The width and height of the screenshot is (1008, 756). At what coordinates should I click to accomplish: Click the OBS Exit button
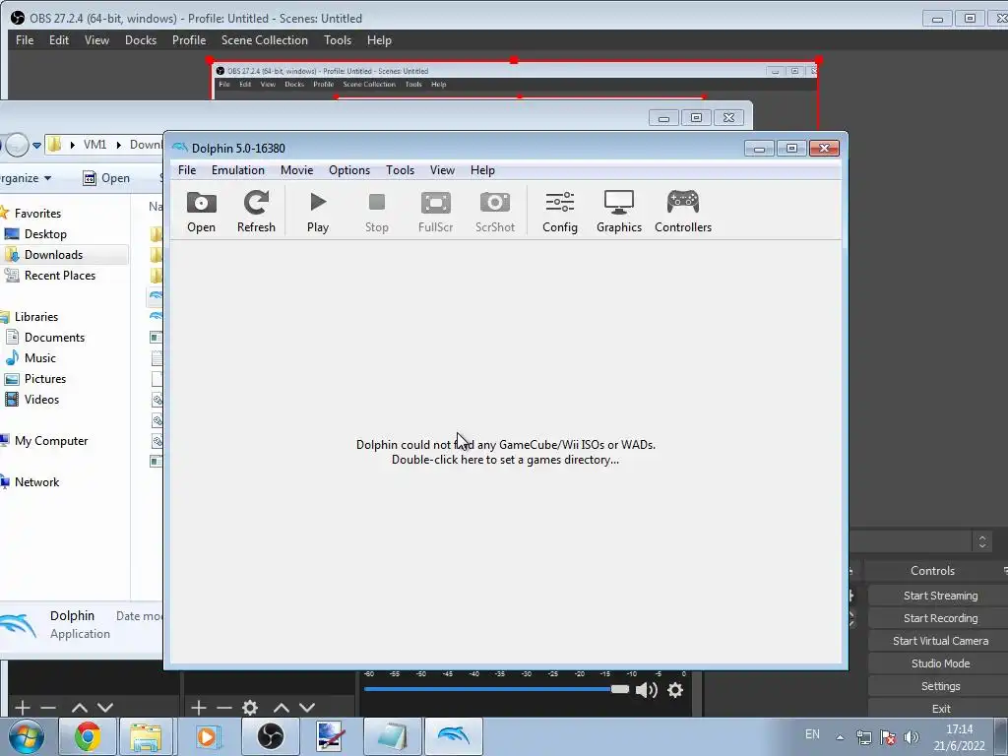tap(940, 709)
